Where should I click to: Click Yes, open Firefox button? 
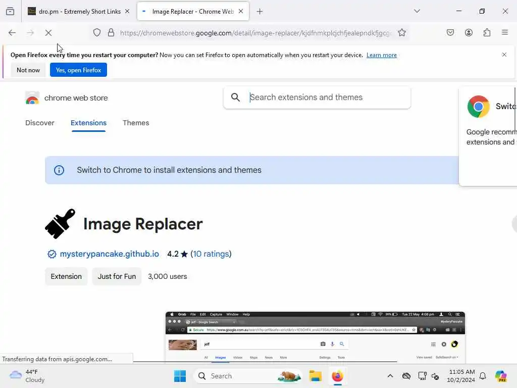pos(78,70)
